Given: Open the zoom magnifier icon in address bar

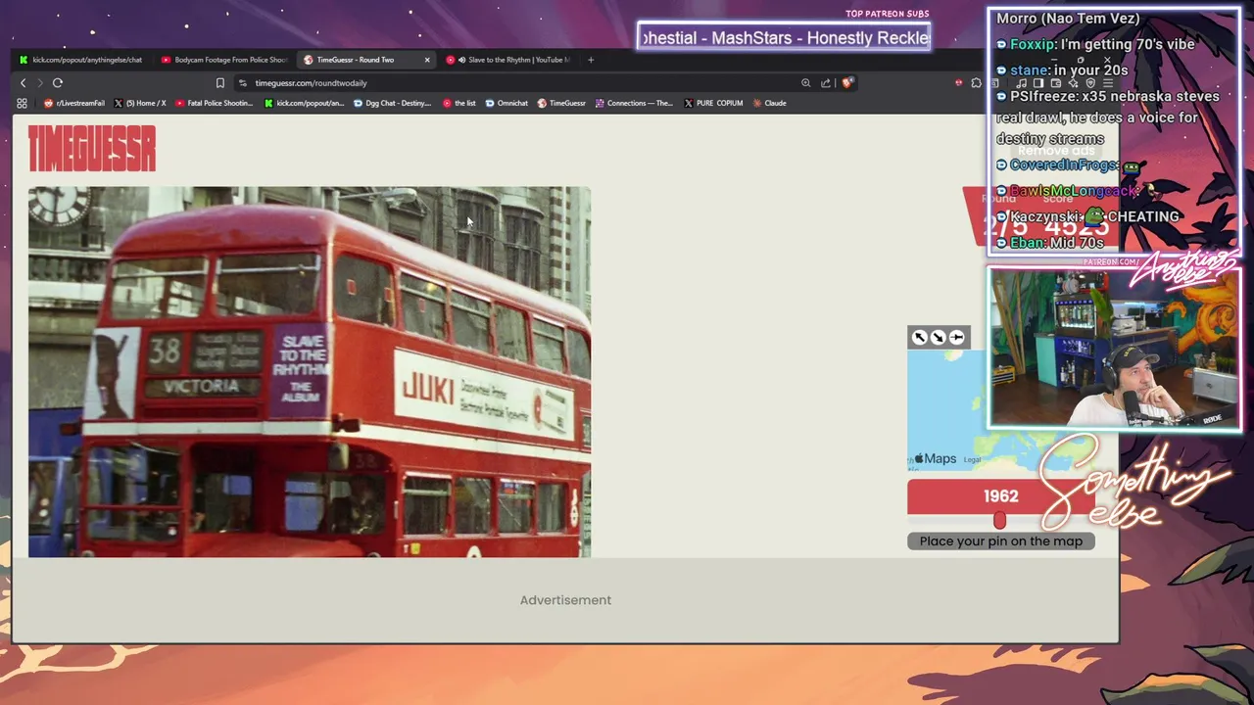Looking at the screenshot, I should click(x=805, y=83).
